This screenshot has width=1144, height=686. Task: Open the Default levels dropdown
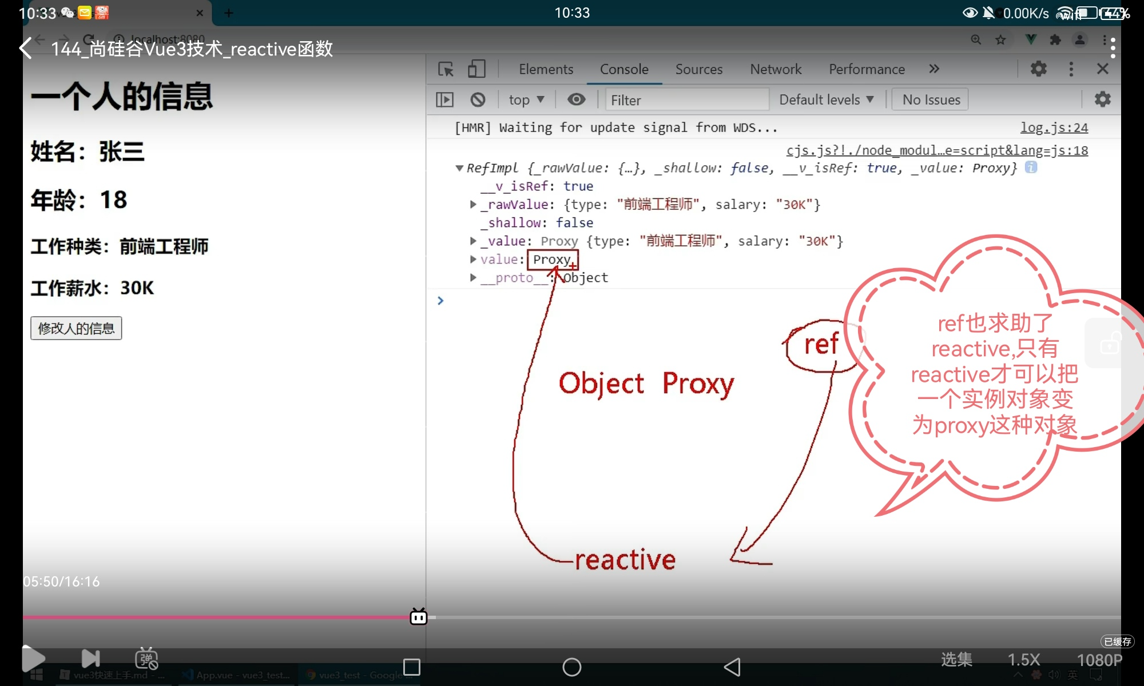pos(826,100)
